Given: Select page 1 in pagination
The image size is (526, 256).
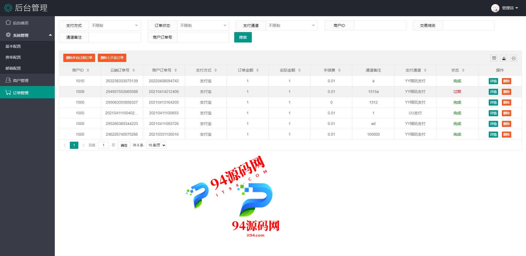Looking at the screenshot, I should [74, 145].
